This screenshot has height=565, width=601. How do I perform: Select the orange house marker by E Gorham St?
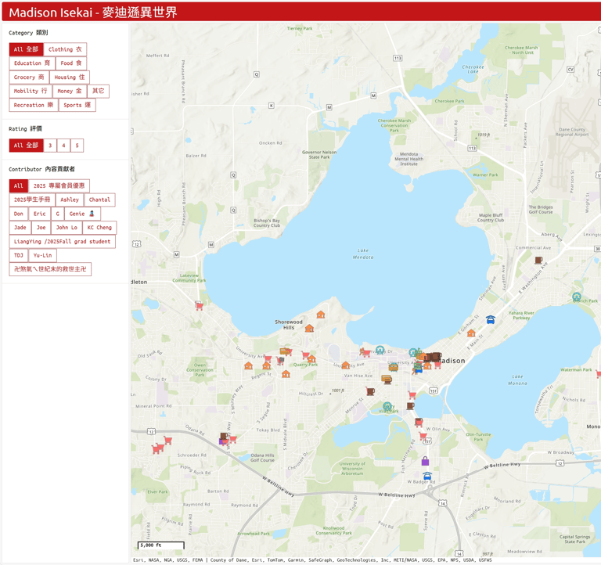[471, 333]
